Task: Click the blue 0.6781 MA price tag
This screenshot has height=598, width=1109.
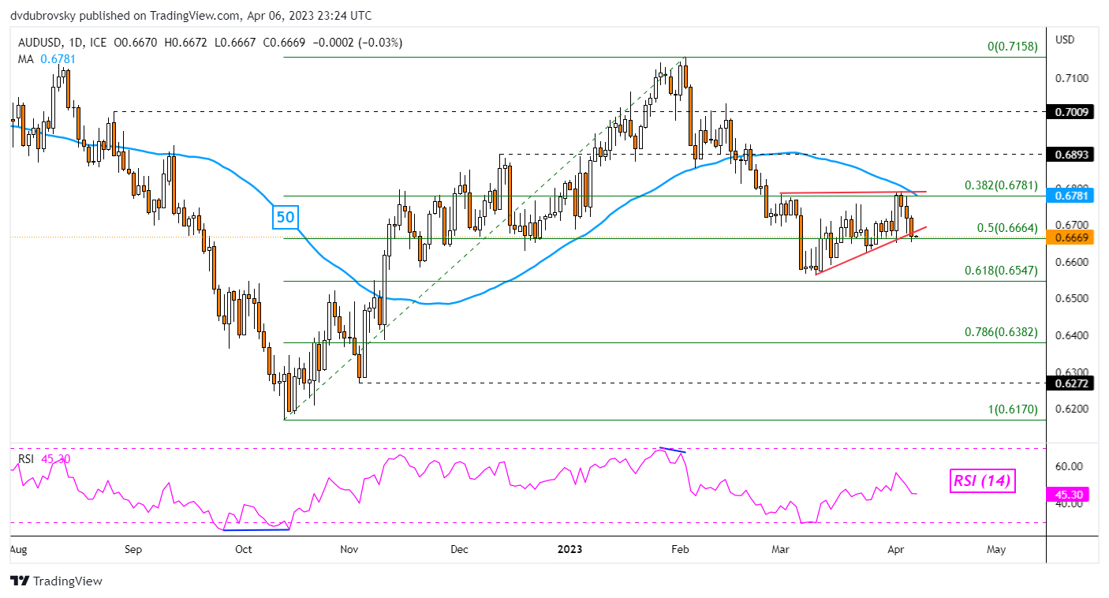Action: point(1072,195)
